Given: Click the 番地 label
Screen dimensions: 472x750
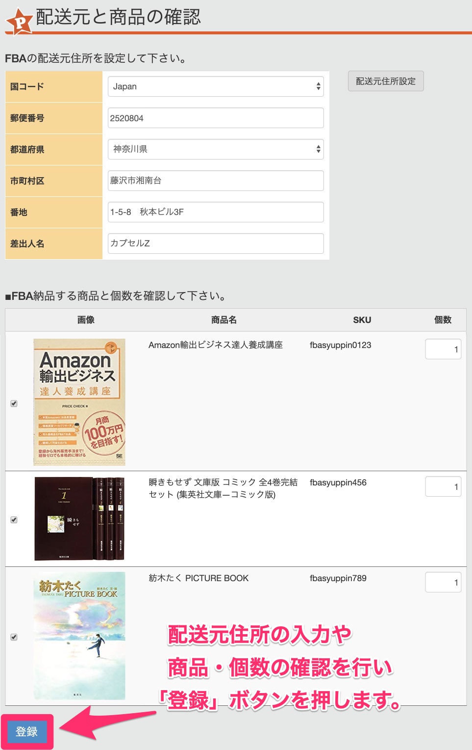Looking at the screenshot, I should click(x=19, y=212).
